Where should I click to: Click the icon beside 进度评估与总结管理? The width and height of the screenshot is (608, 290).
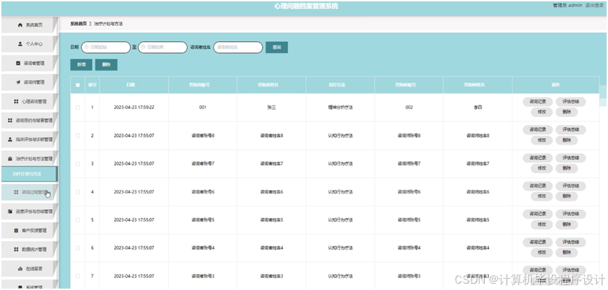pyautogui.click(x=10, y=212)
